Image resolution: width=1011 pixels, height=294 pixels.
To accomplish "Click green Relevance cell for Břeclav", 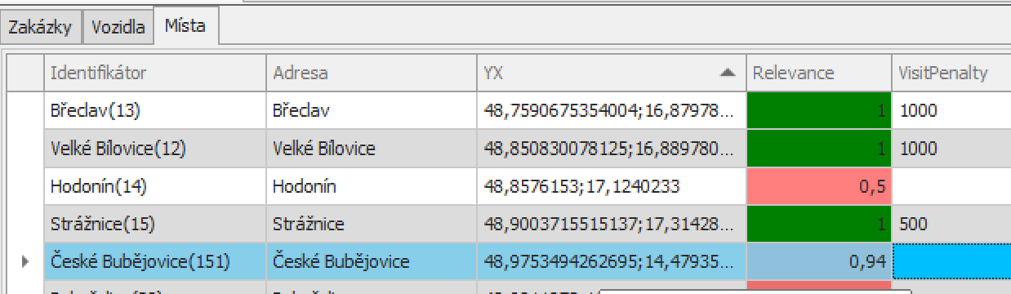I will (818, 110).
